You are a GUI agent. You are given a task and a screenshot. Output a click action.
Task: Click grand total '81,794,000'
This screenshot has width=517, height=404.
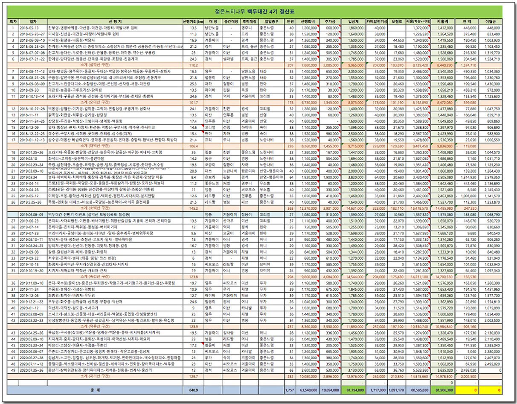click(354, 390)
